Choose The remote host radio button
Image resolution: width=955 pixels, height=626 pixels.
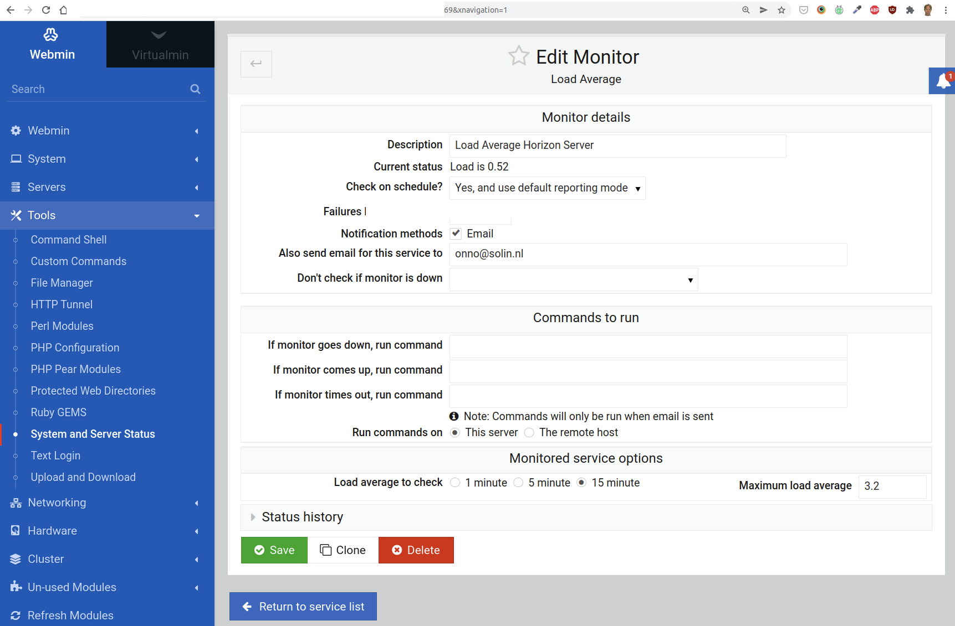pyautogui.click(x=529, y=432)
